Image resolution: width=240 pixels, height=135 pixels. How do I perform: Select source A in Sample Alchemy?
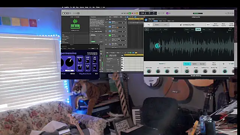147,29
